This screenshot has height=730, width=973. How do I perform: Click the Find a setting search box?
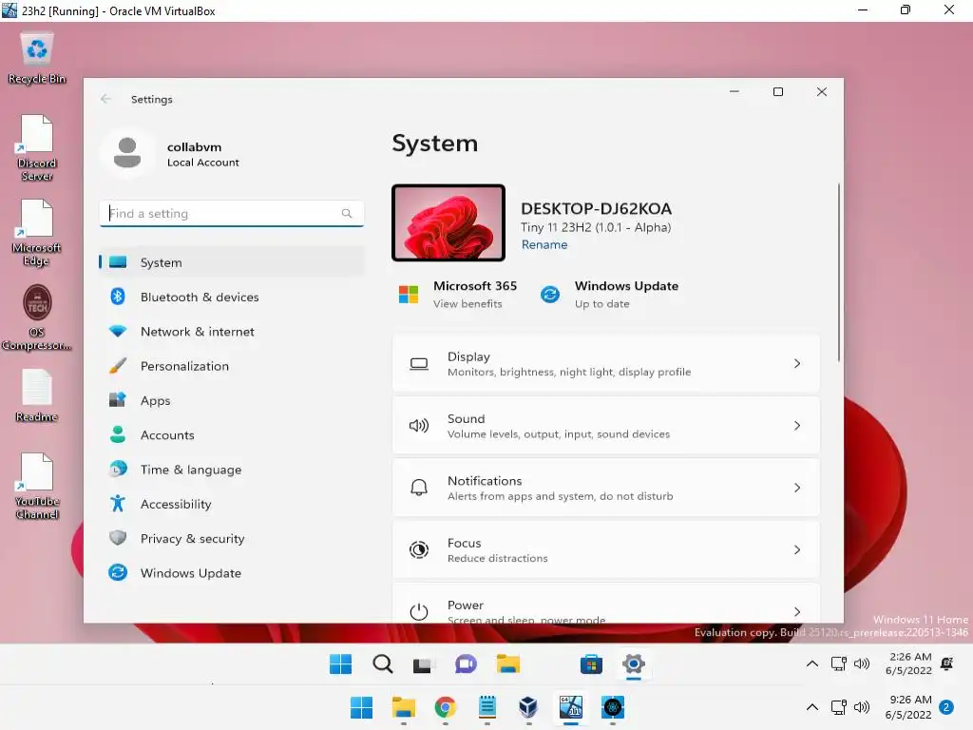tap(232, 214)
